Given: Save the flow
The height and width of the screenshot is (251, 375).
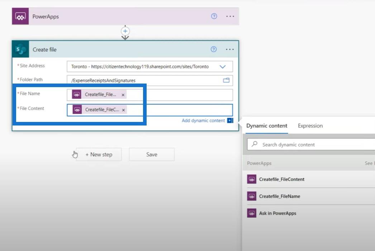Looking at the screenshot, I should click(x=152, y=155).
